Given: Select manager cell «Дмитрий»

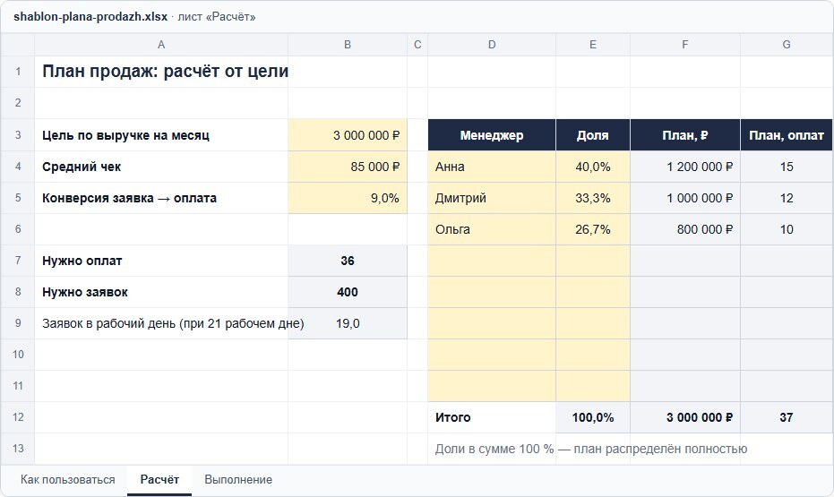Looking at the screenshot, I should click(x=492, y=198).
